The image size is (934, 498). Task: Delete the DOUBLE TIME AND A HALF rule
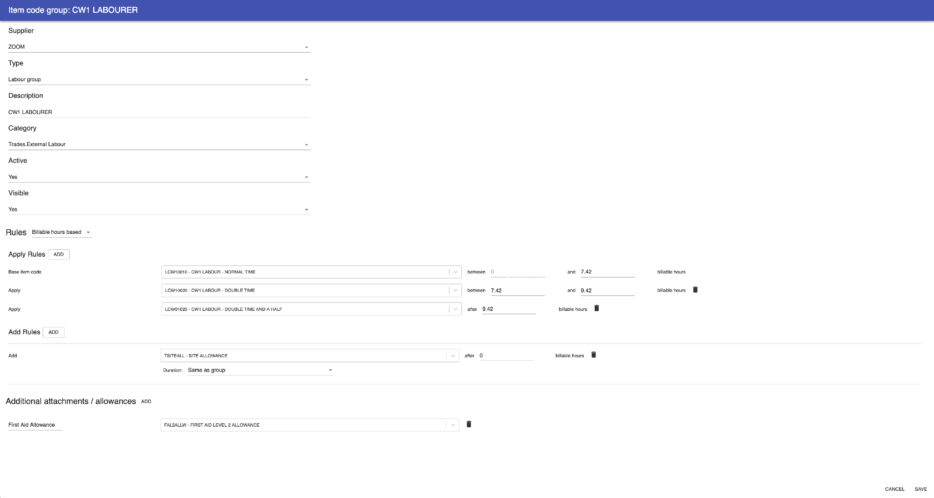[x=597, y=308]
